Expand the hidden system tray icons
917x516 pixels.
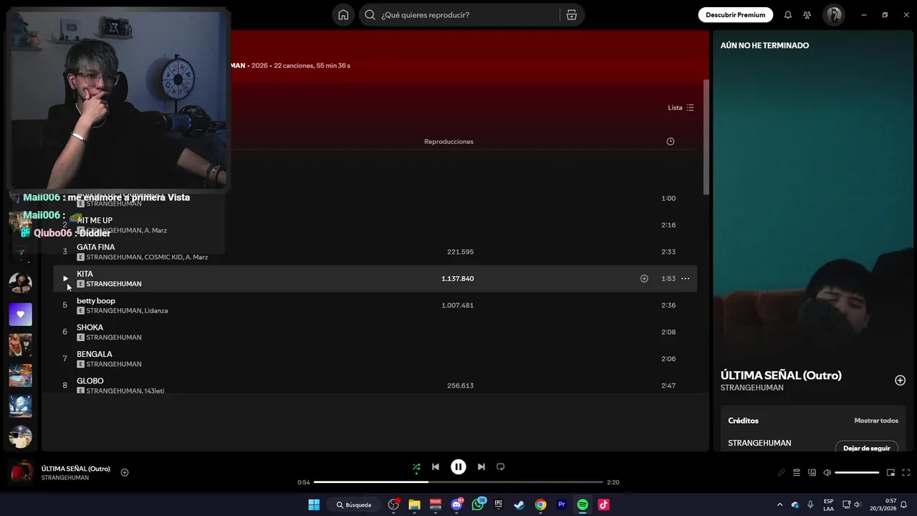780,505
